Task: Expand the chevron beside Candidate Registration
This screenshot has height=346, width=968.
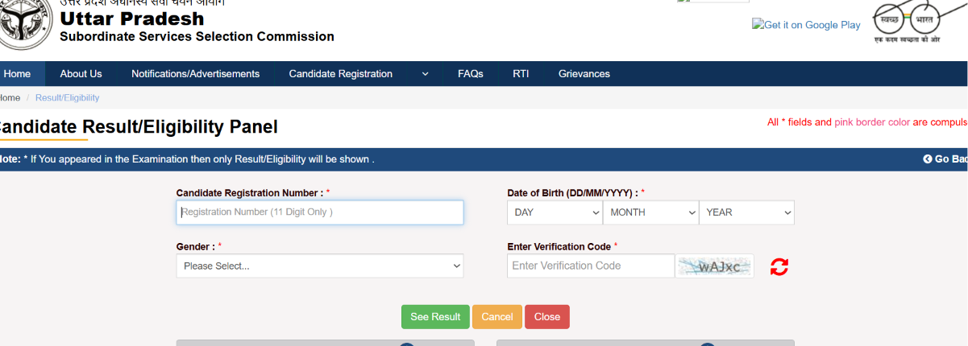Action: 425,74
